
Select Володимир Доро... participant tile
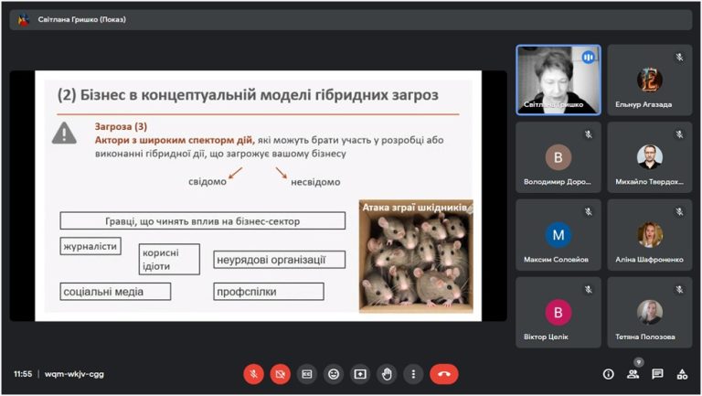tap(558, 157)
